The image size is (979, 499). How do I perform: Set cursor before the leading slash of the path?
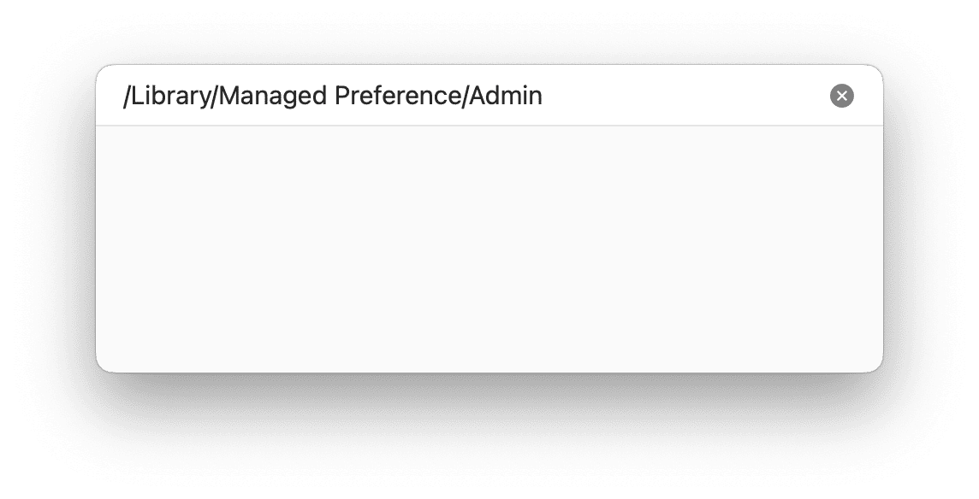pos(123,96)
